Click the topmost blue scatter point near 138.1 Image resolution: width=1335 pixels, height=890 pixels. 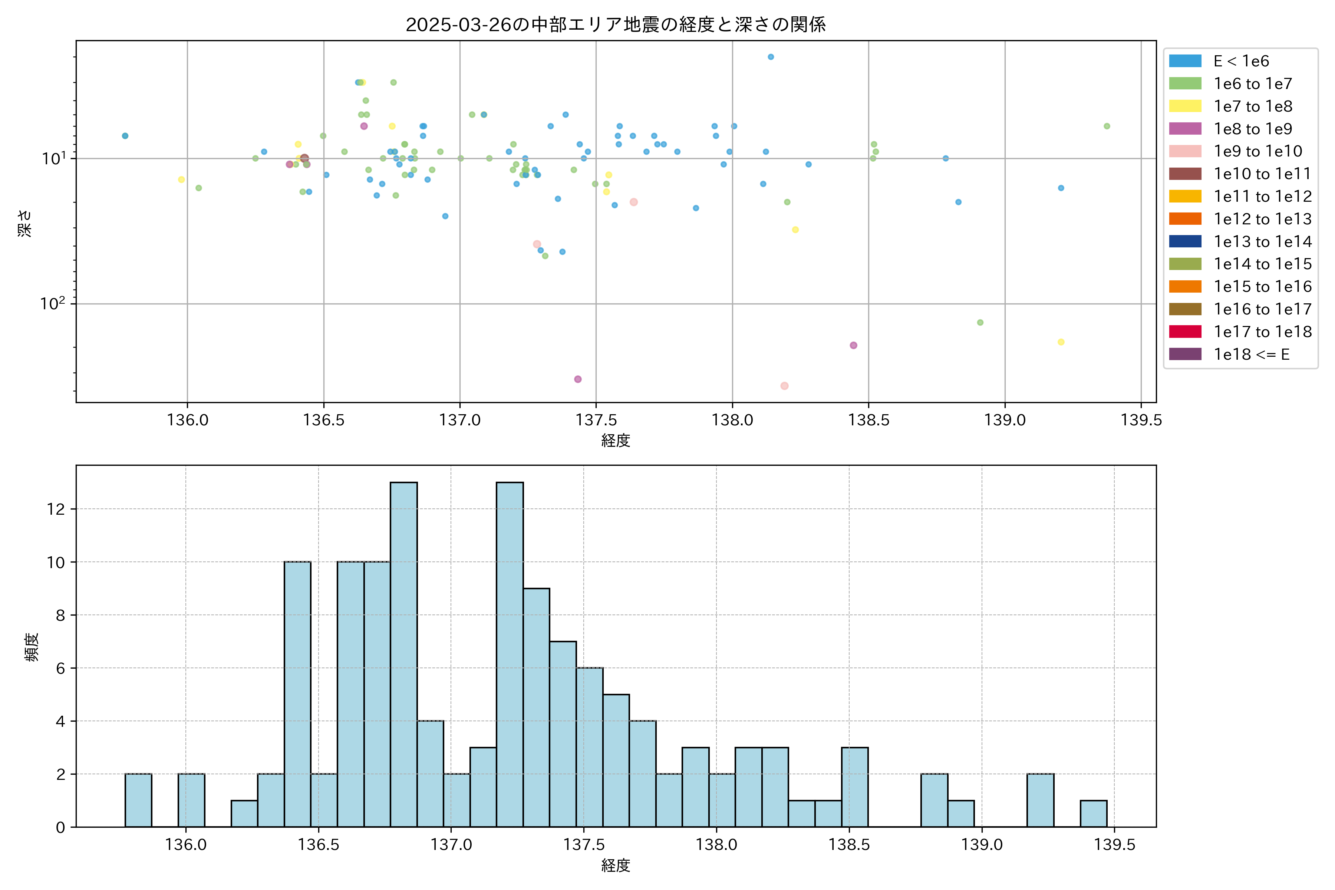tap(770, 57)
